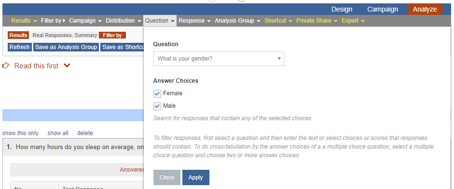Click the show this only link
Image resolution: width=454 pixels, height=189 pixels.
20,133
